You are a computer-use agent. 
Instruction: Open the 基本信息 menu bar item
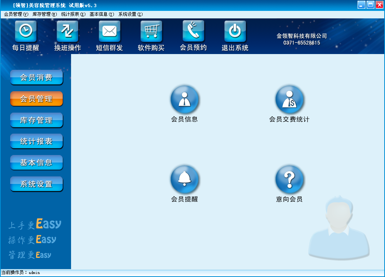102,14
